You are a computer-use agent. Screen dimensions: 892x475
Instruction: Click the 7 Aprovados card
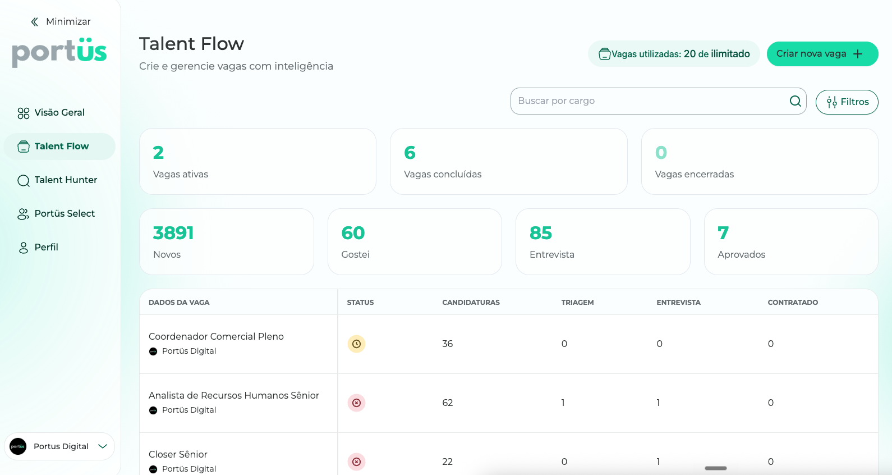pos(791,242)
